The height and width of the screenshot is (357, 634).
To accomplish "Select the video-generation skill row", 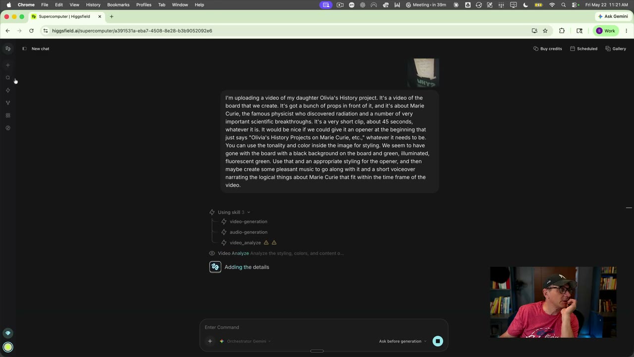I will click(x=244, y=222).
